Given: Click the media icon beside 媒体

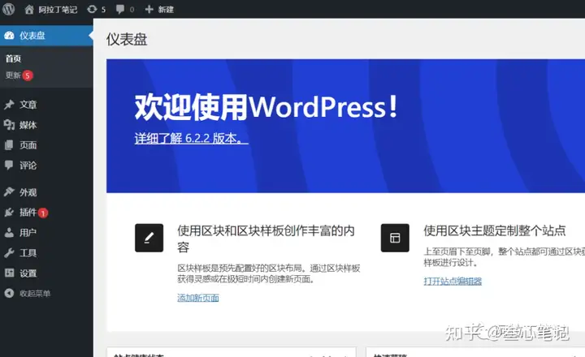Looking at the screenshot, I should tap(9, 124).
